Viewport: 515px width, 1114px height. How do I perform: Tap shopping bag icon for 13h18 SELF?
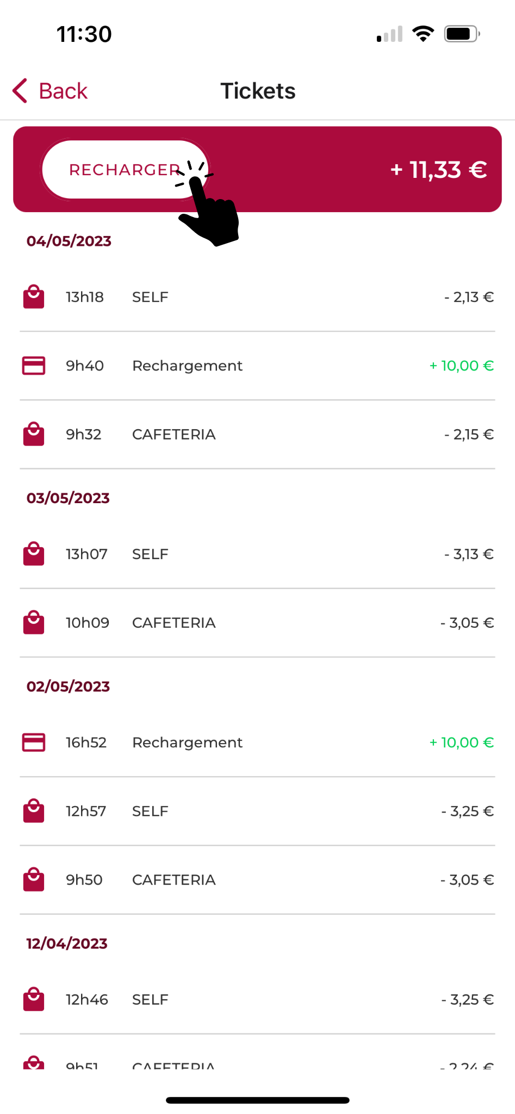pyautogui.click(x=34, y=297)
